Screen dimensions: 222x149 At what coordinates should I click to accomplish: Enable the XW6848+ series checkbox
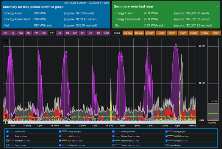coord(7,141)
